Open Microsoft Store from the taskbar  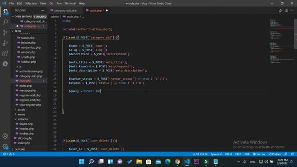[148, 162]
